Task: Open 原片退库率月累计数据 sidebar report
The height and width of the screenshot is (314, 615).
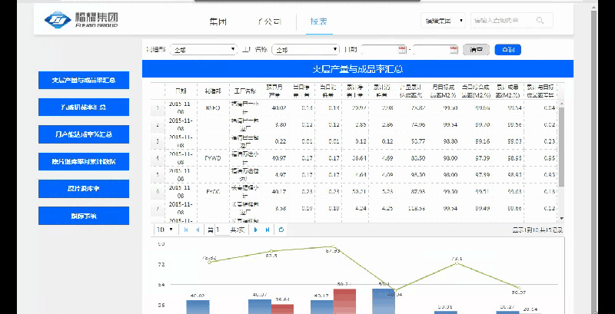Action: click(x=84, y=161)
